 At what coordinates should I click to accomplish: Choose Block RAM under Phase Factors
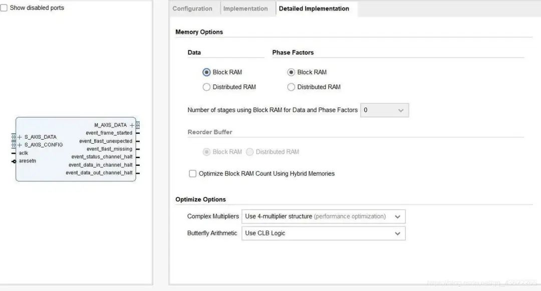pos(291,72)
